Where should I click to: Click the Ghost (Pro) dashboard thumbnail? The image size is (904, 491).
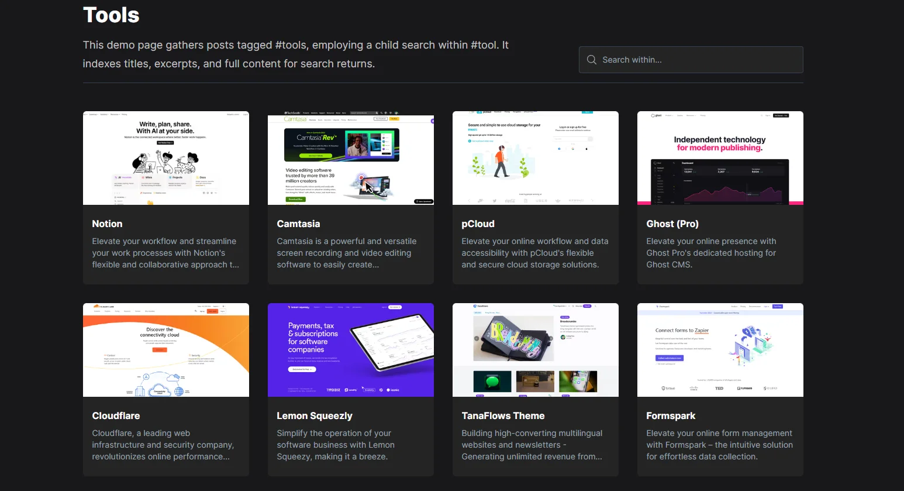point(720,157)
